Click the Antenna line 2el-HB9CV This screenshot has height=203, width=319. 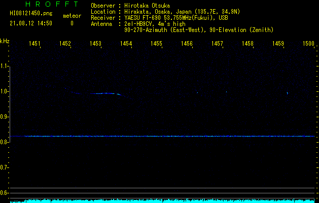(x=138, y=24)
